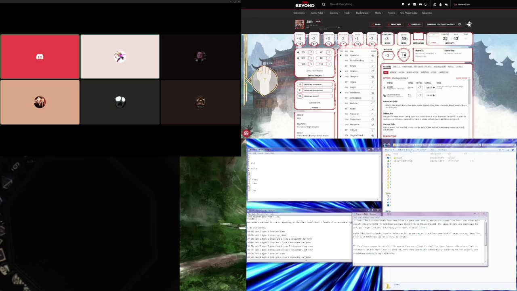Open the Facebook icon in the D&D Beyond header
Image resolution: width=517 pixels, height=291 pixels.
coord(414,4)
